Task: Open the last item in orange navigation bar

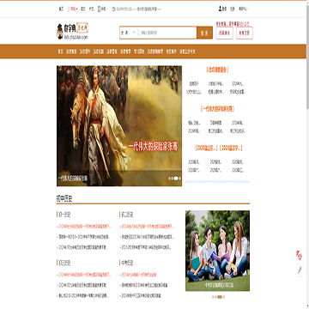Action: pos(187,51)
